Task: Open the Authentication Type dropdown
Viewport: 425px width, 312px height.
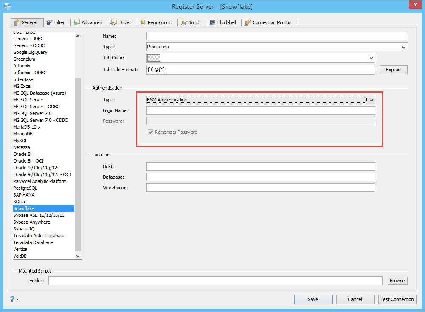Action: pos(371,100)
